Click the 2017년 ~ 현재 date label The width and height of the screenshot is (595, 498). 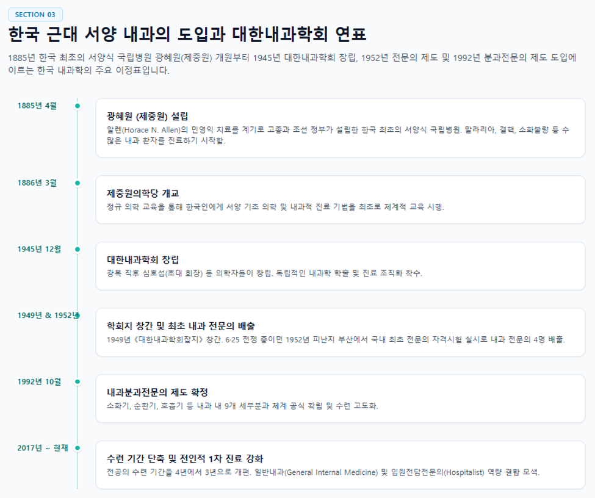[x=43, y=448]
